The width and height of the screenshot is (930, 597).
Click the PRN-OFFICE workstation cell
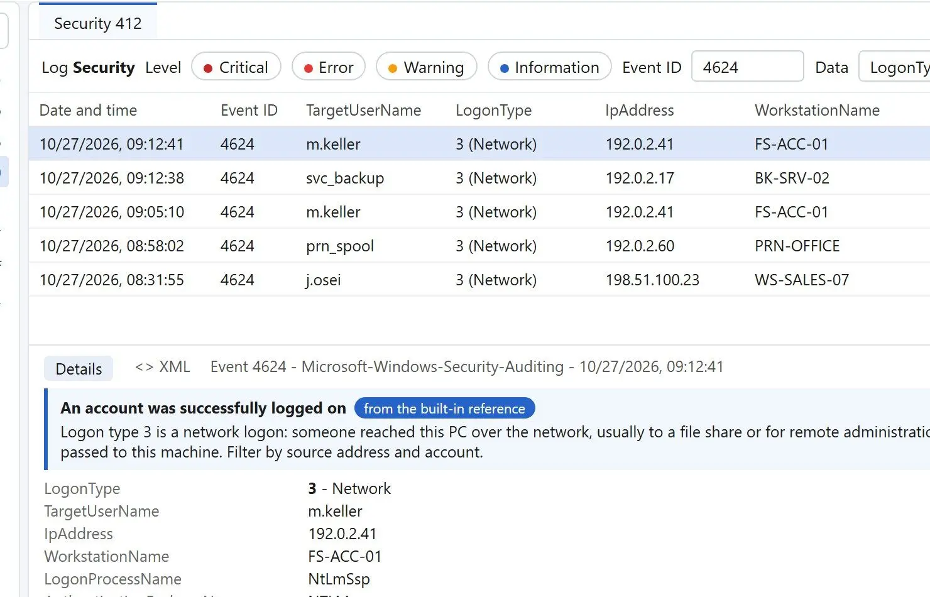pyautogui.click(x=797, y=246)
